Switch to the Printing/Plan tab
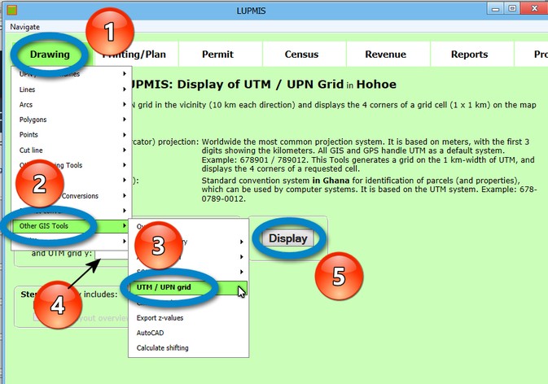Viewport: 548px width, 384px height. (137, 55)
